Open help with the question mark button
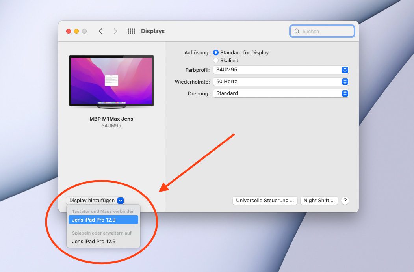414x272 pixels. 345,201
